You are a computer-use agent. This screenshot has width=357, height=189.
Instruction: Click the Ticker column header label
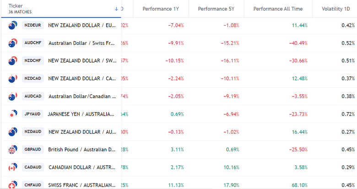click(16, 6)
